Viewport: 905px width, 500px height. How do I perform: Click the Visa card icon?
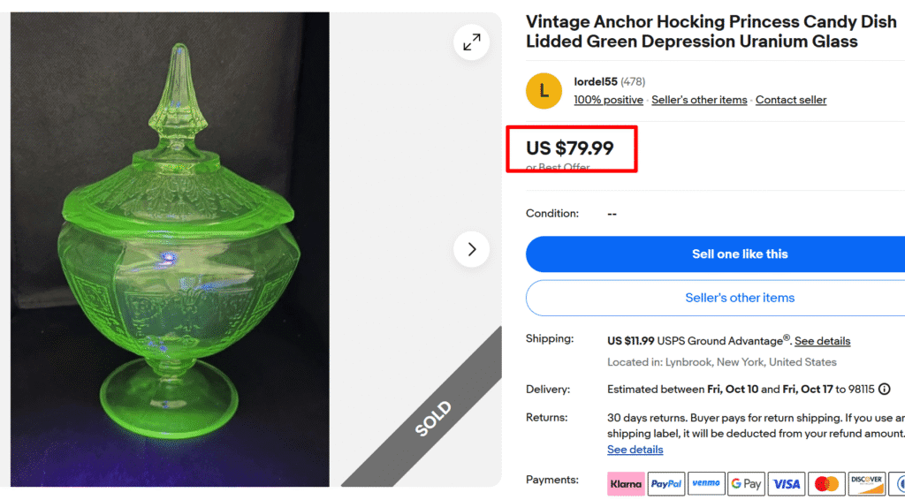tap(787, 483)
